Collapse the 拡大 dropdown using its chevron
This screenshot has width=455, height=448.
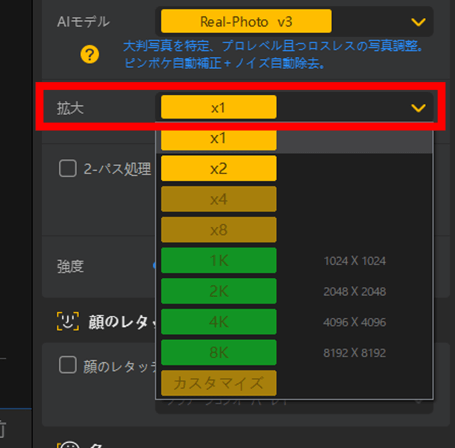tap(418, 108)
